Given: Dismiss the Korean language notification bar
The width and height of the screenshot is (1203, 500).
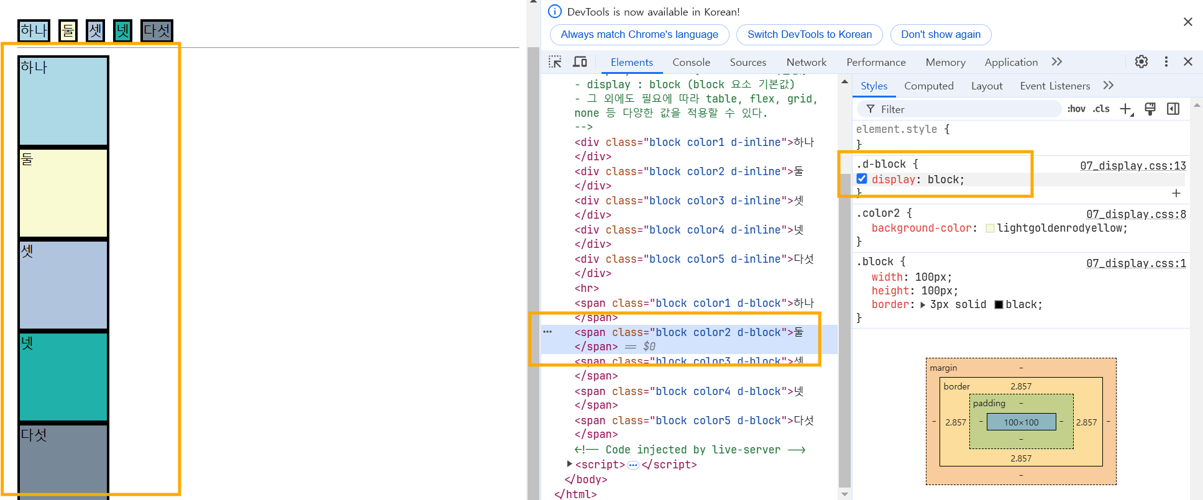Looking at the screenshot, I should [1188, 22].
